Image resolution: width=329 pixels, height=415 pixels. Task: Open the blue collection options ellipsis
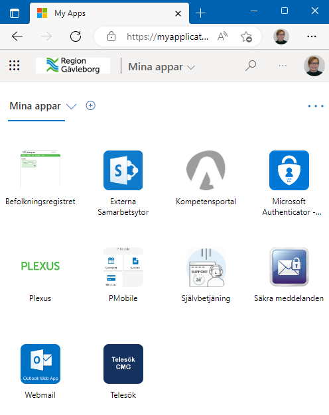316,106
